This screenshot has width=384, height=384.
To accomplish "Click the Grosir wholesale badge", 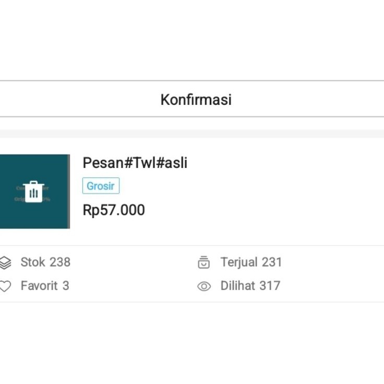I will tap(101, 186).
